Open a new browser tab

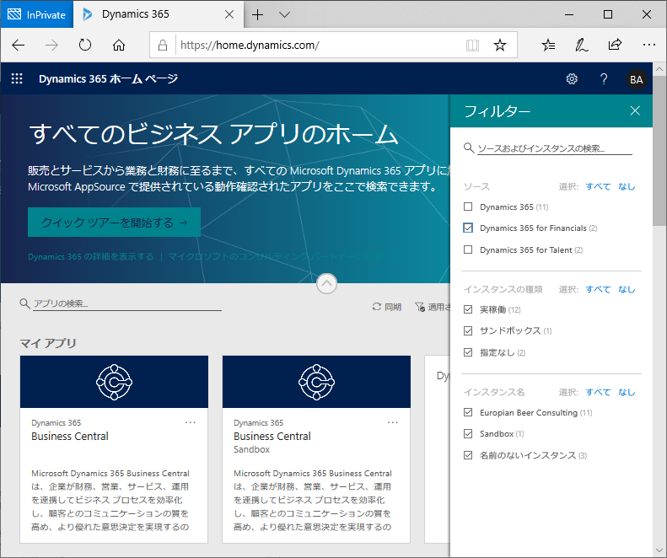coord(257,15)
